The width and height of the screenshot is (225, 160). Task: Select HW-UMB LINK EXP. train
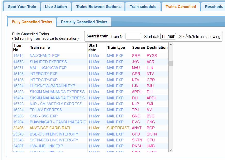pyautogui.click(x=46, y=146)
